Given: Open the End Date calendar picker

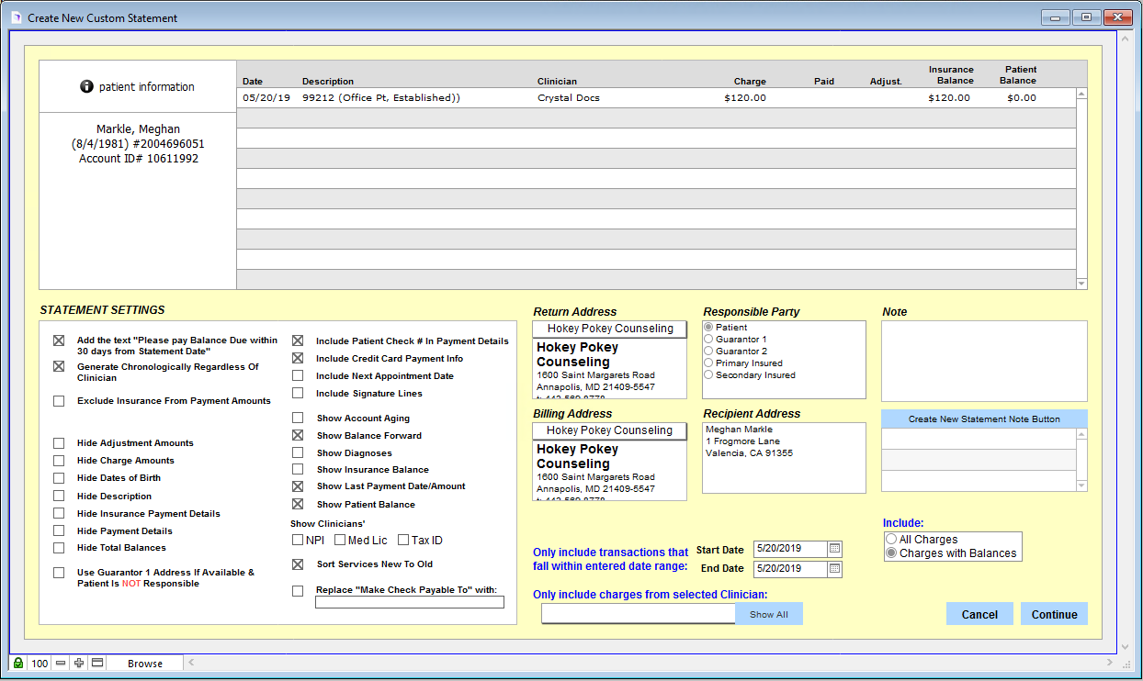Looking at the screenshot, I should click(834, 569).
